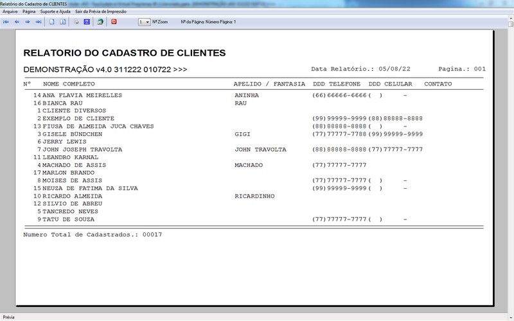Viewport: 514px width, 321px height.
Task: Select the MACHADO DE ASSIS row name
Action: click(x=75, y=165)
